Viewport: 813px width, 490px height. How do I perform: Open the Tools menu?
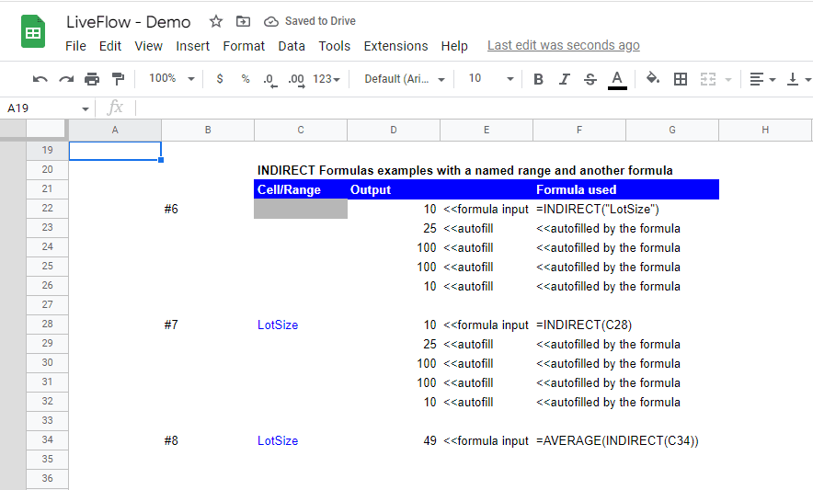335,46
